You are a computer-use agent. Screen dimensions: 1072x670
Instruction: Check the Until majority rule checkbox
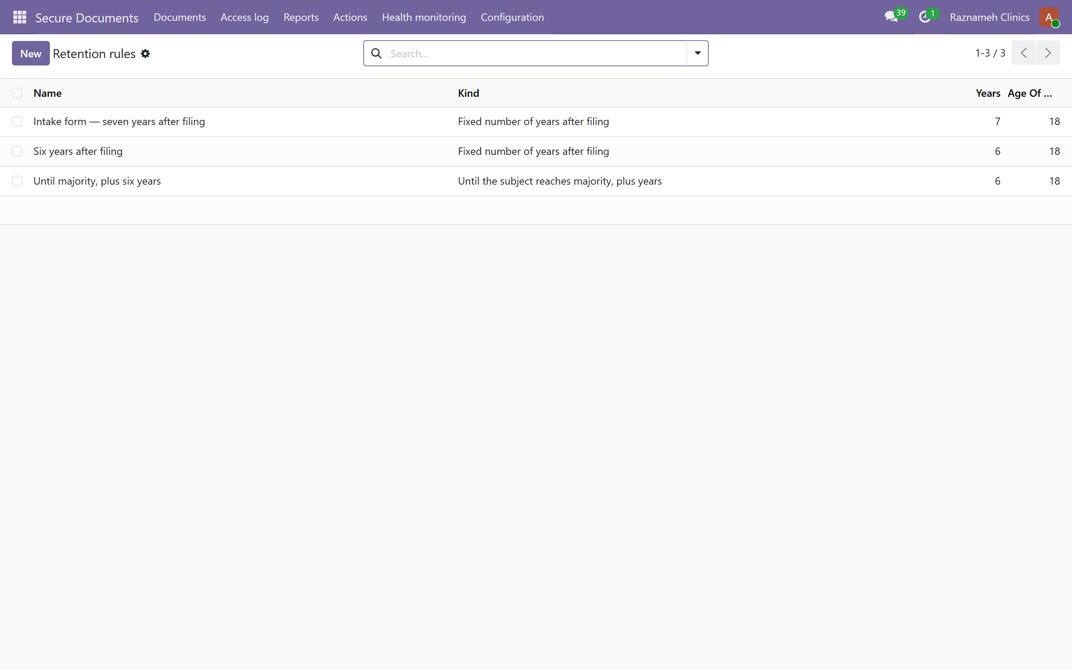click(x=17, y=181)
